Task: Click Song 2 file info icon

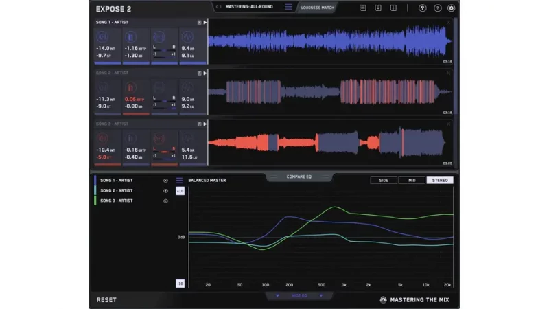Action: 199,73
